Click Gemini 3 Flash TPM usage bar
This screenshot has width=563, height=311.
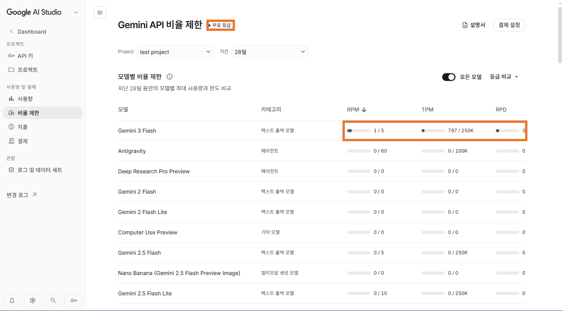(433, 131)
